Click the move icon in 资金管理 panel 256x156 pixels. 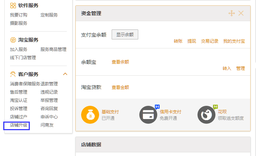click(x=232, y=13)
